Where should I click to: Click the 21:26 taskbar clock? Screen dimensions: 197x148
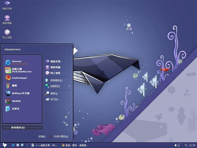pyautogui.click(x=192, y=145)
